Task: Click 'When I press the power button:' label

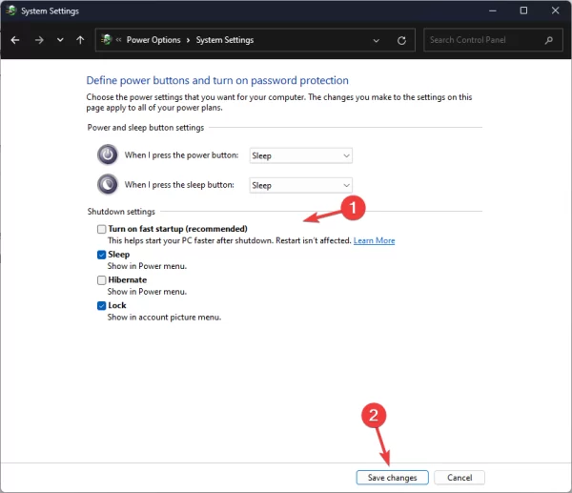Action: (x=181, y=155)
